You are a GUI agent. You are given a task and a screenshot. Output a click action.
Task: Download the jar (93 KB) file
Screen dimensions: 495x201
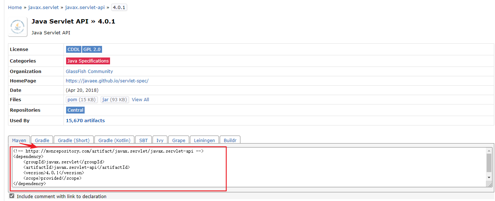click(x=115, y=100)
